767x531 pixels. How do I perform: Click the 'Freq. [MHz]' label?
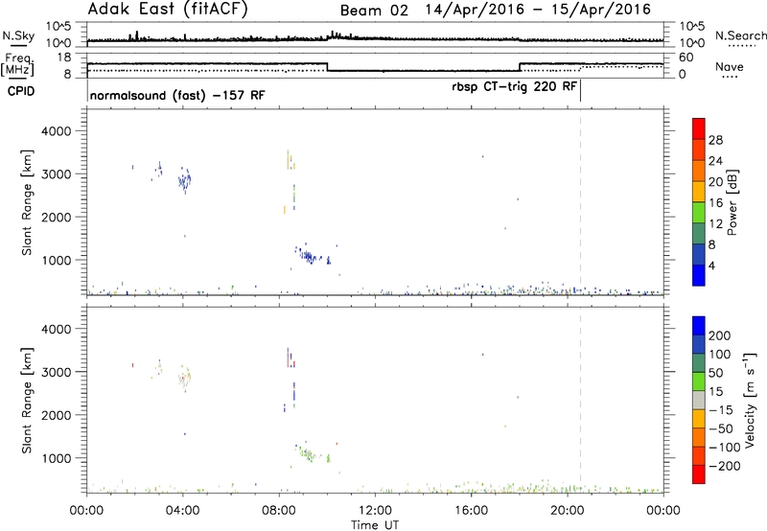click(x=17, y=64)
